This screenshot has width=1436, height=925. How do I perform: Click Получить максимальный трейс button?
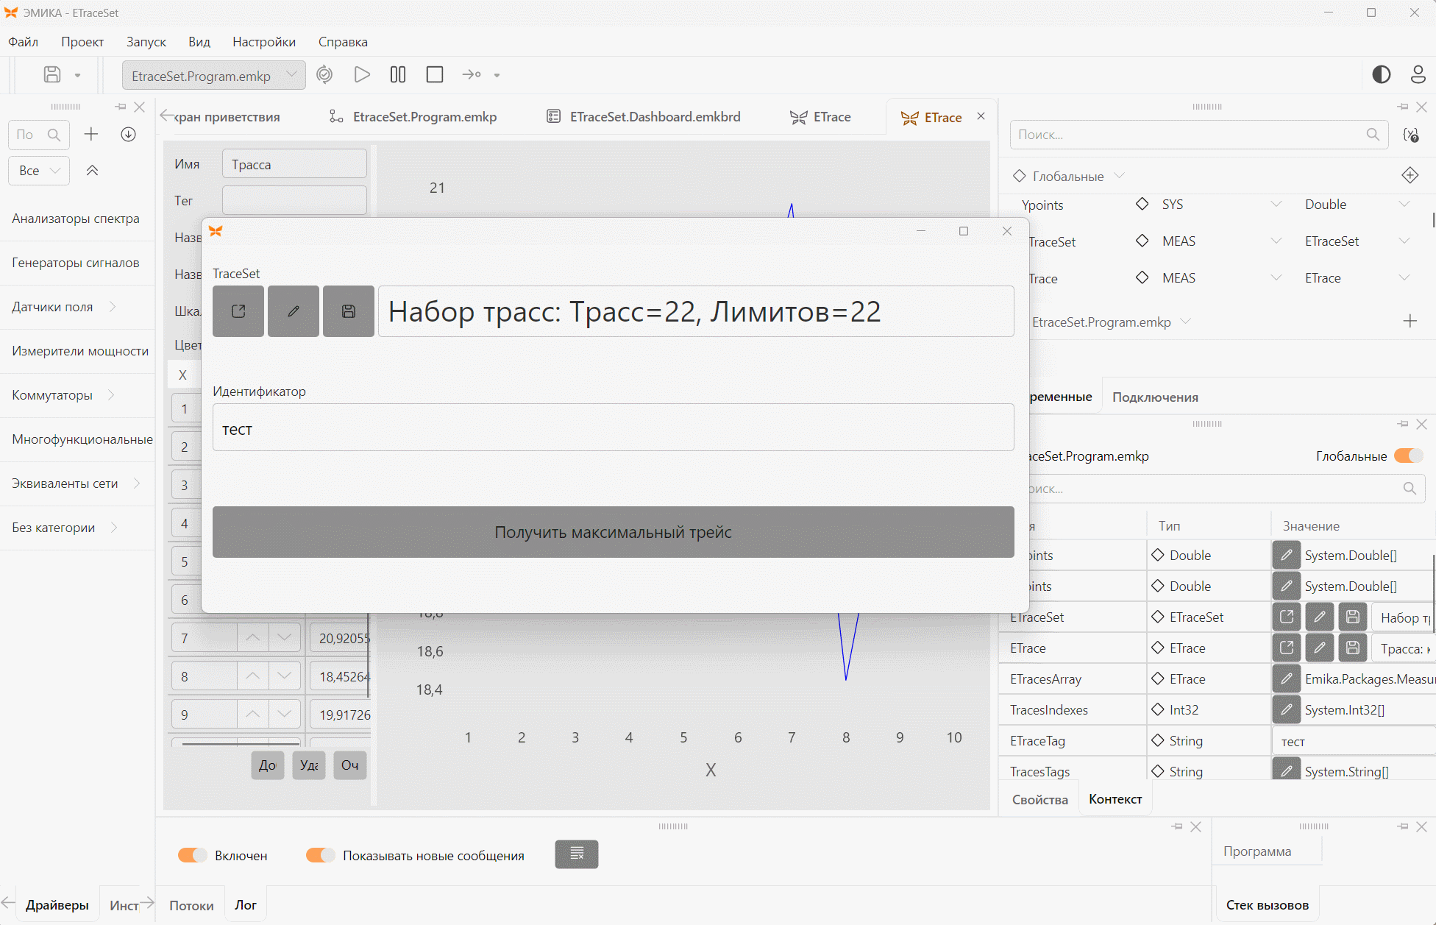point(614,532)
